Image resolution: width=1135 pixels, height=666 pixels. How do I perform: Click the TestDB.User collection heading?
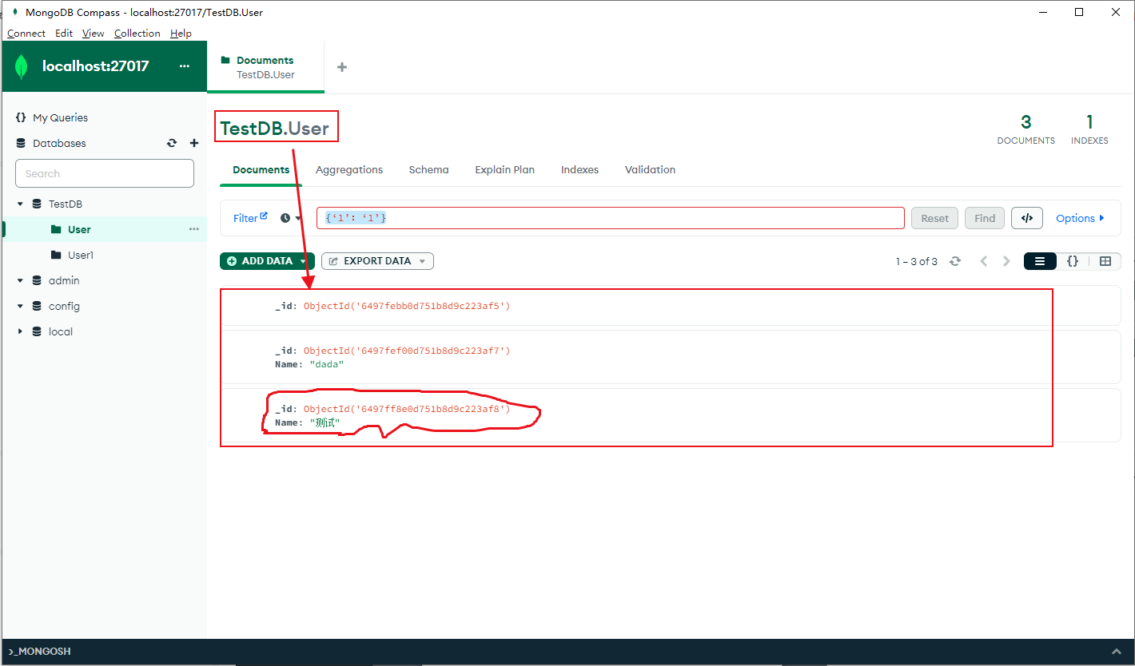tap(274, 129)
